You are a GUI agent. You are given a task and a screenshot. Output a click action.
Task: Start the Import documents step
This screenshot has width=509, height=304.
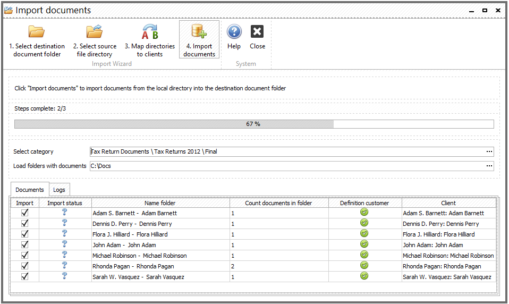tap(199, 40)
